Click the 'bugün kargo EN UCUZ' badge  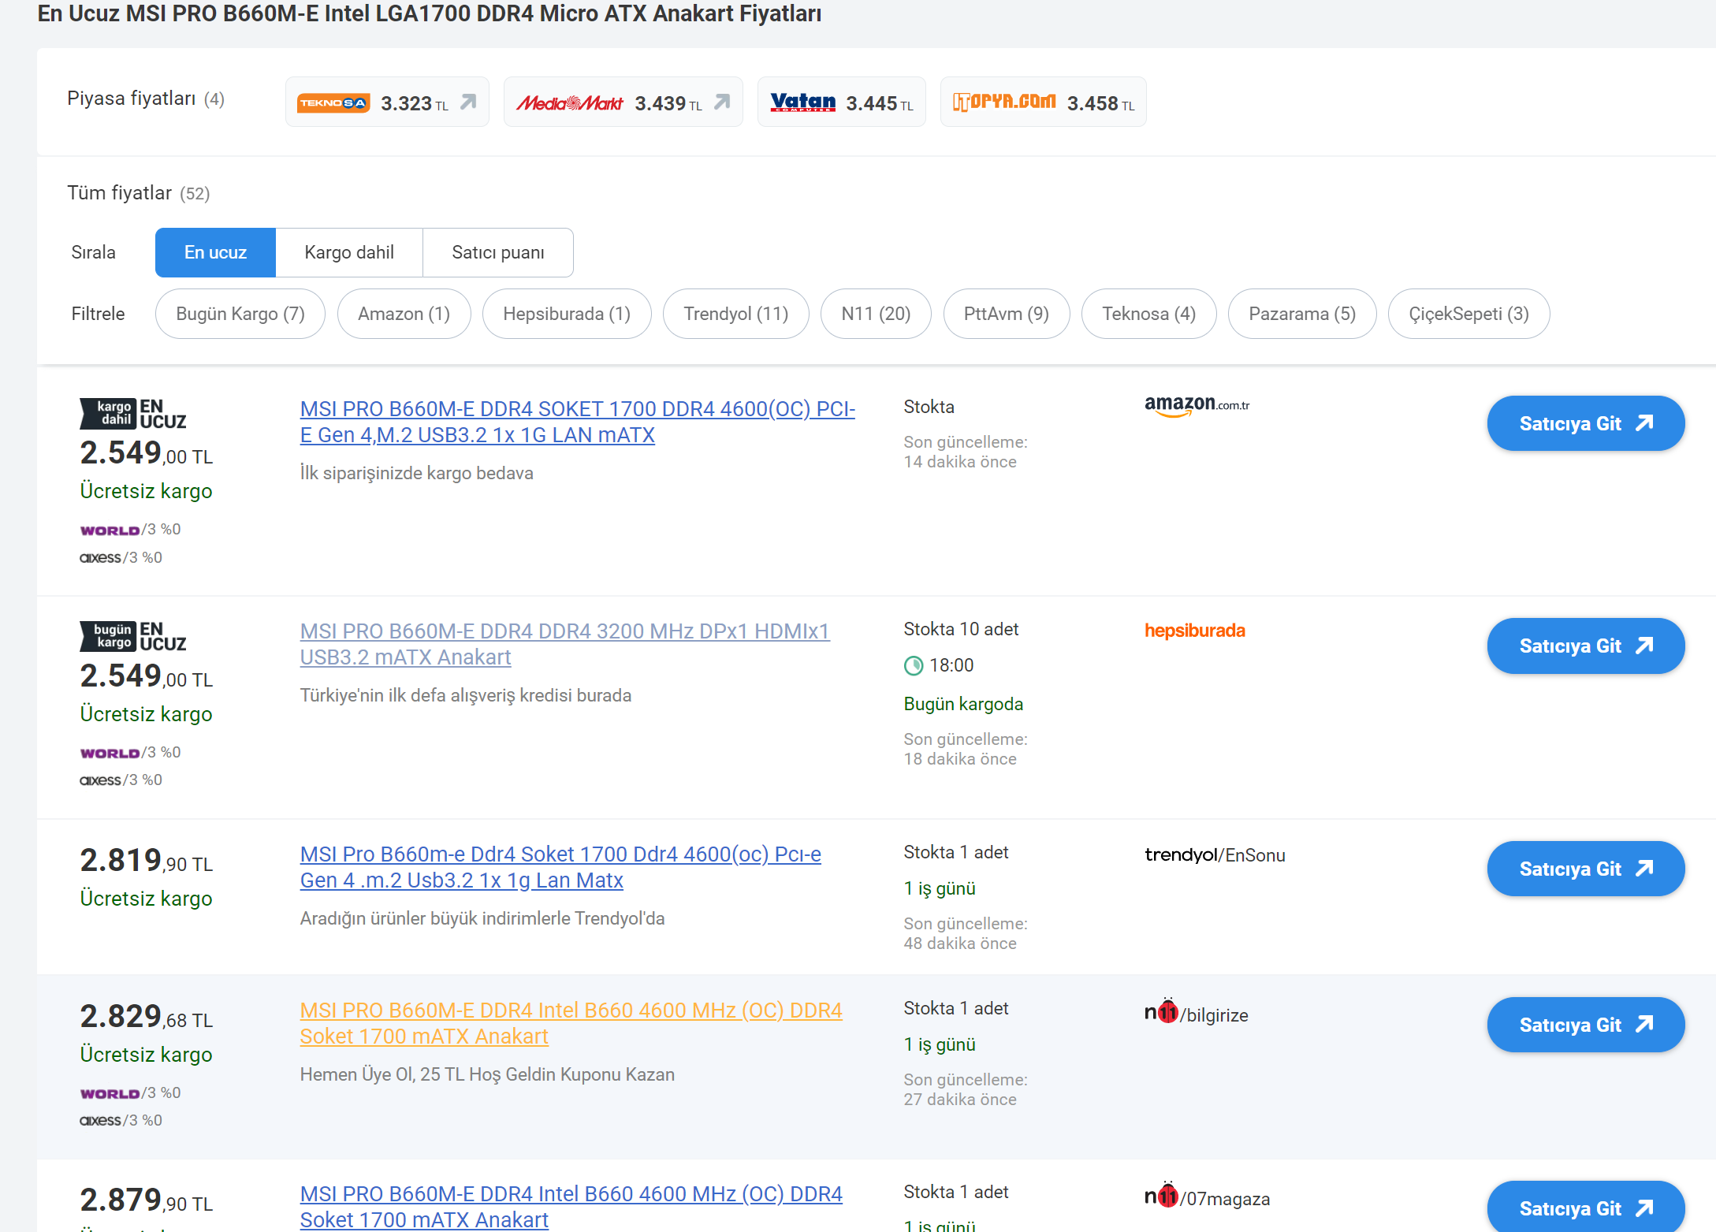(133, 636)
